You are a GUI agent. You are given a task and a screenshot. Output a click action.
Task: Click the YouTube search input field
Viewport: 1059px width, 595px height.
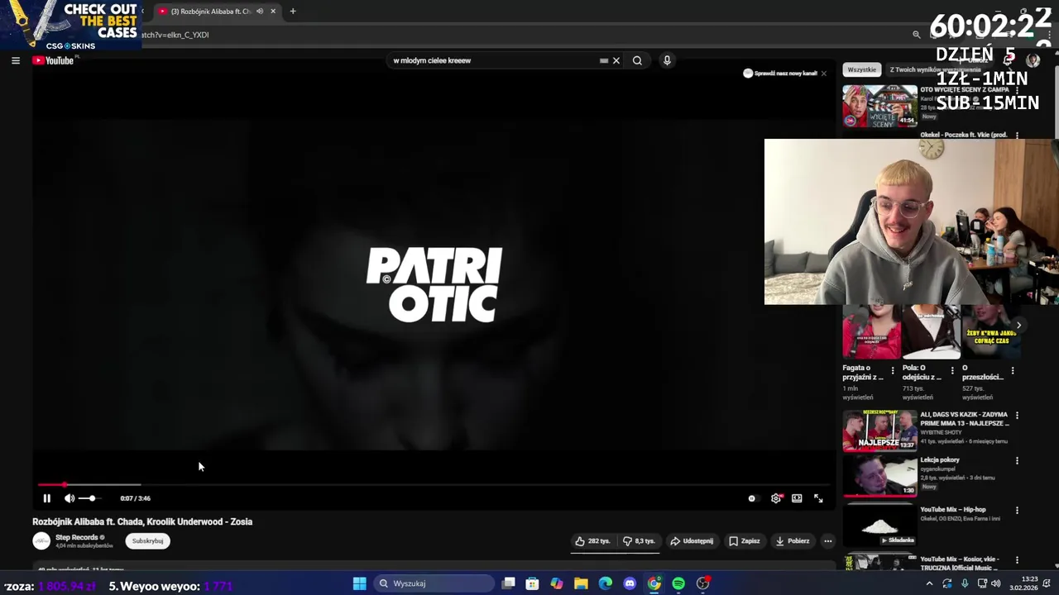[494, 60]
